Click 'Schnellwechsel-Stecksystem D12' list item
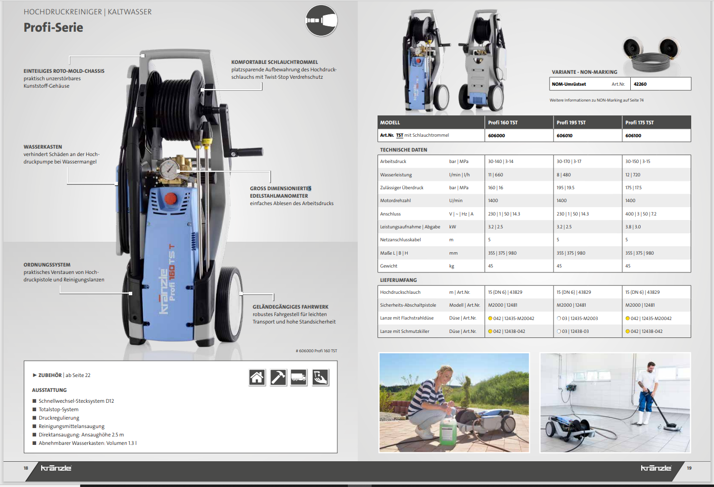The height and width of the screenshot is (487, 714). [76, 401]
